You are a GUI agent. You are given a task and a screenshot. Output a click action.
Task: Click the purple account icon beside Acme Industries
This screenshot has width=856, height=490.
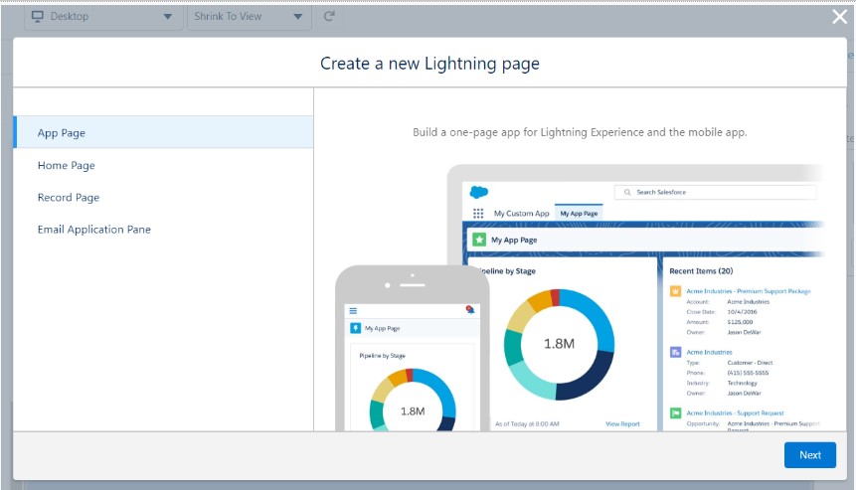pos(675,352)
